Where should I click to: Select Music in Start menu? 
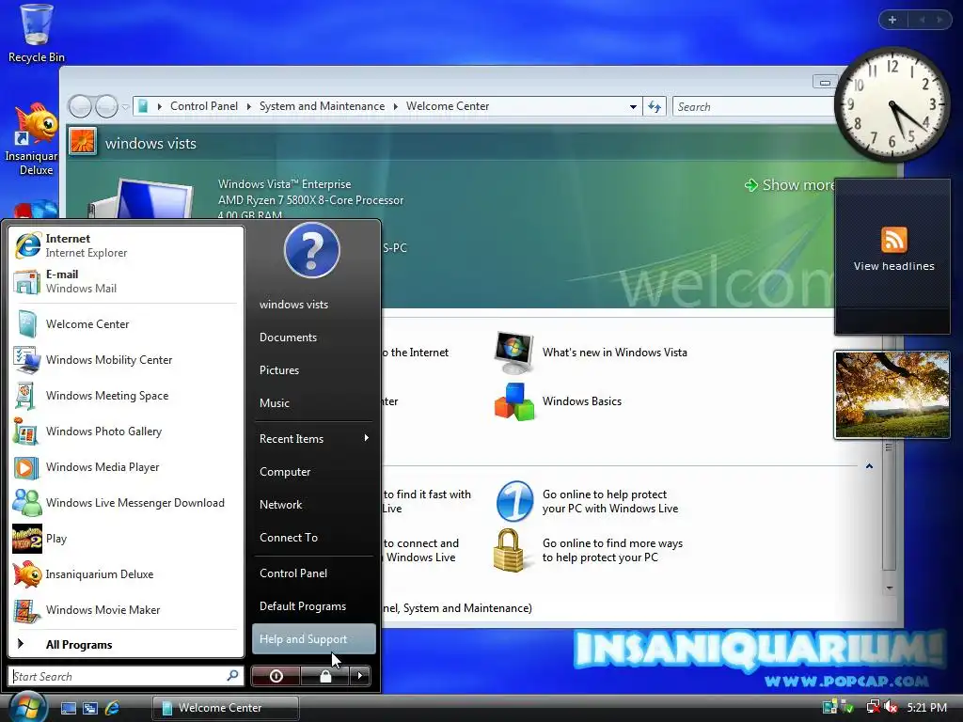[x=314, y=402]
